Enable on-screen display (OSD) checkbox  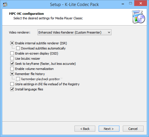click(12, 53)
